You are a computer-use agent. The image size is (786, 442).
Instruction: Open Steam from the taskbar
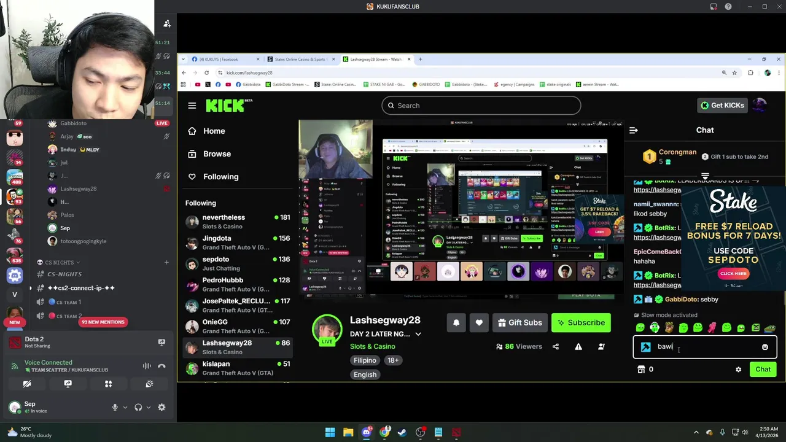[x=402, y=432]
